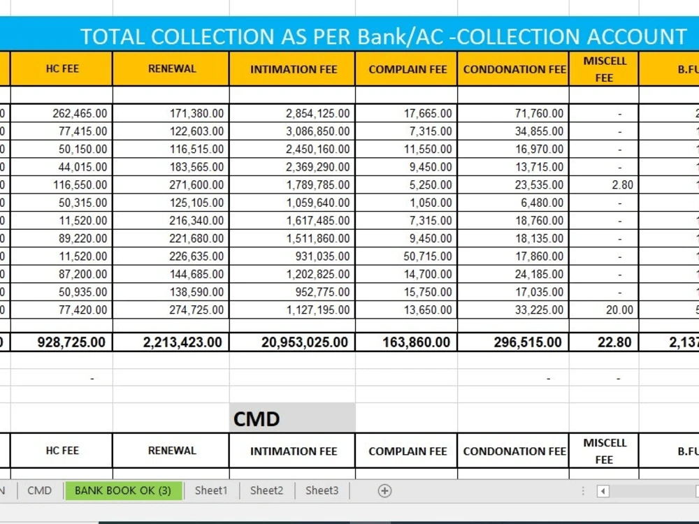Select renewal value 221,680.00
Screen dimensions: 699x524
tap(171, 238)
